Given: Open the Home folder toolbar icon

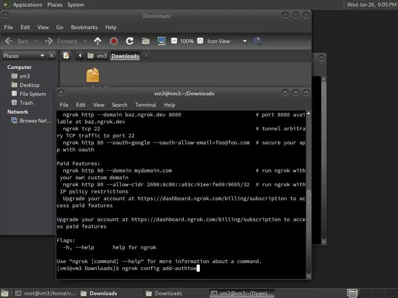Looking at the screenshot, I should click(146, 41).
